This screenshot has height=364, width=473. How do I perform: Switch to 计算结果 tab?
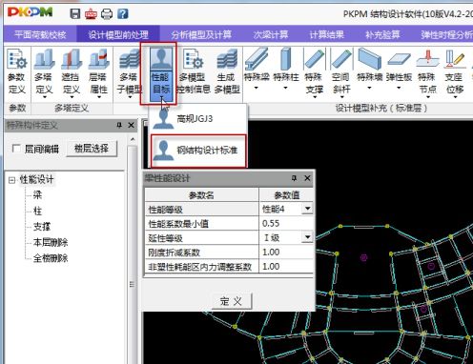pyautogui.click(x=326, y=34)
